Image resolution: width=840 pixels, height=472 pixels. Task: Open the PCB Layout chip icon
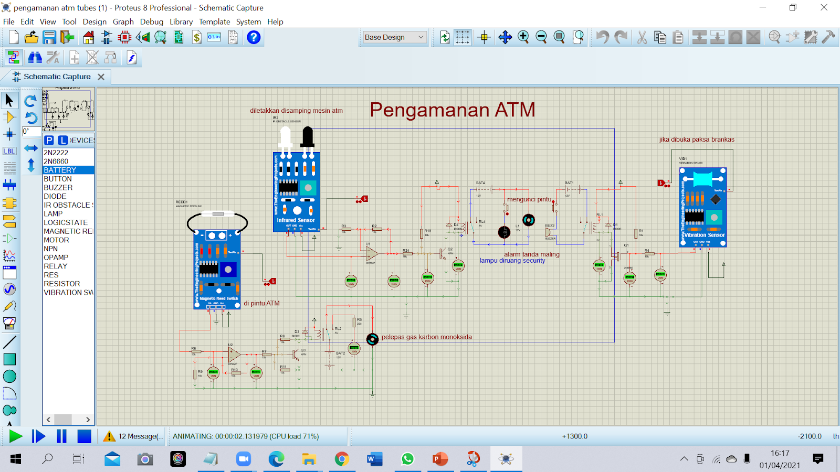tap(124, 37)
